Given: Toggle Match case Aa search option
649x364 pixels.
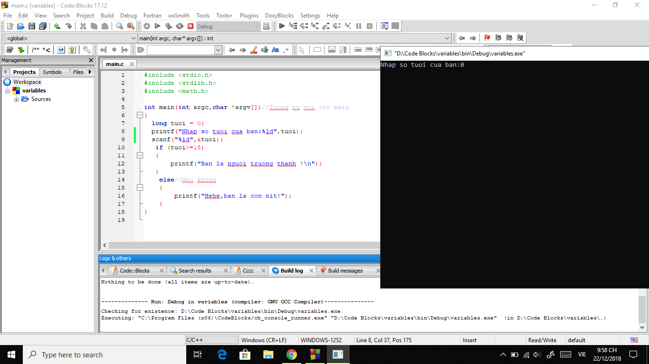Looking at the screenshot, I should click(x=275, y=50).
